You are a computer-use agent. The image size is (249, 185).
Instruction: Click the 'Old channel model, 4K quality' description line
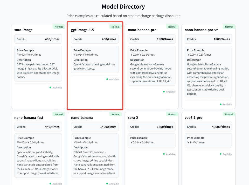[x=206, y=85]
